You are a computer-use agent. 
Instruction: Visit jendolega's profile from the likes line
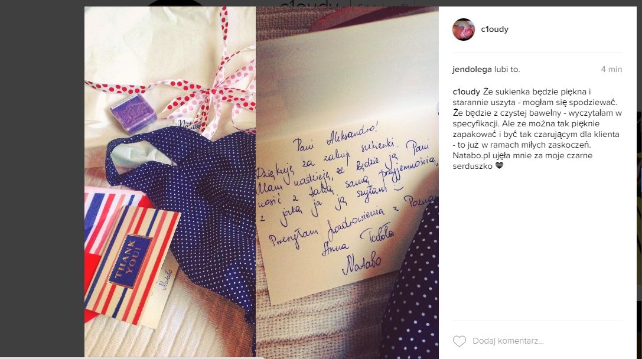(472, 69)
